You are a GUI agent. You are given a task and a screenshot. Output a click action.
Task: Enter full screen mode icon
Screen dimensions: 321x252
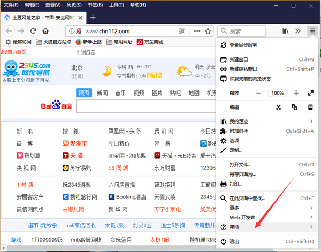pyautogui.click(x=310, y=93)
